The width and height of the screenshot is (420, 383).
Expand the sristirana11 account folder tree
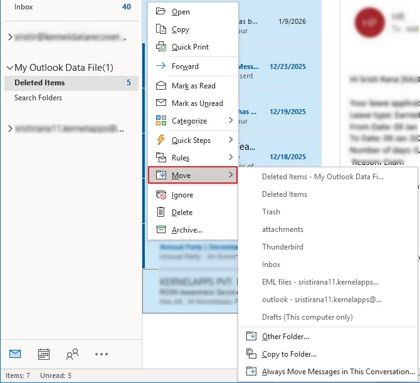point(9,129)
